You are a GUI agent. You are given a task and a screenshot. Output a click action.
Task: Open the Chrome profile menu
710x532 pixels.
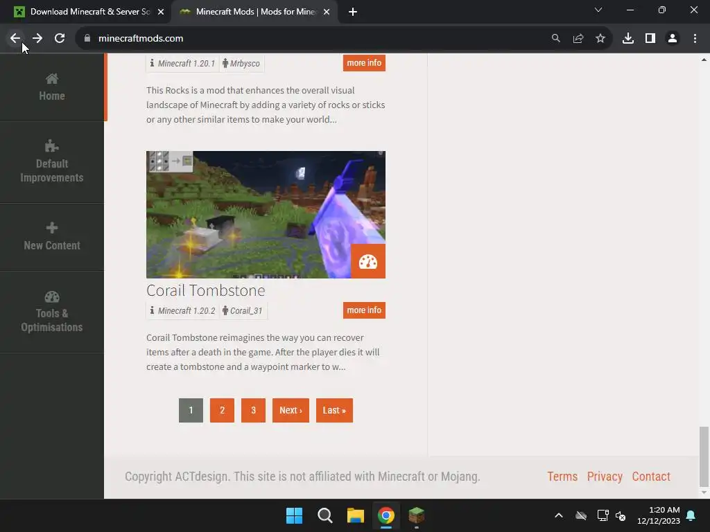point(673,39)
